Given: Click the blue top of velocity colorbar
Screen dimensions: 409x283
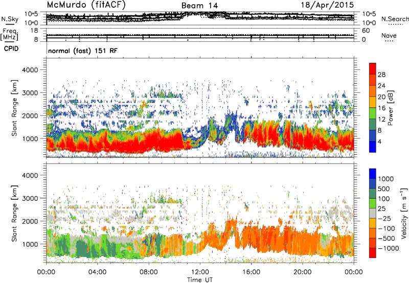Looking at the screenshot, I should tap(373, 174).
